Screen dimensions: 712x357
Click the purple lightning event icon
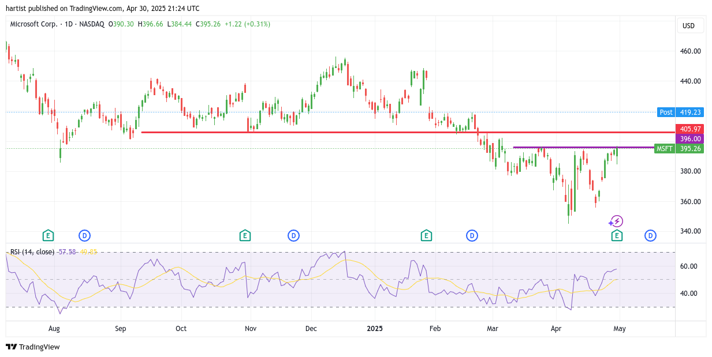[x=617, y=221]
